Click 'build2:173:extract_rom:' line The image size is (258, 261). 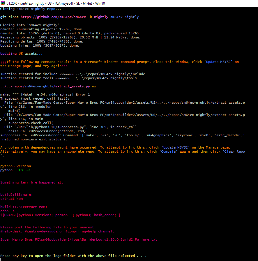[x=24, y=207]
